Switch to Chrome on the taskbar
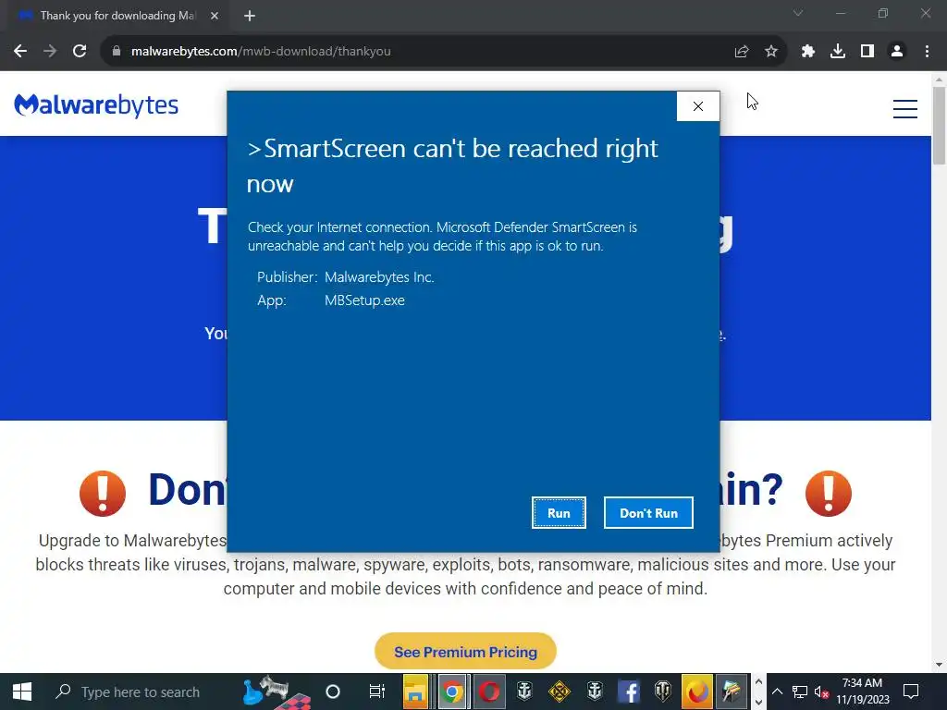This screenshot has width=947, height=710. 451,692
